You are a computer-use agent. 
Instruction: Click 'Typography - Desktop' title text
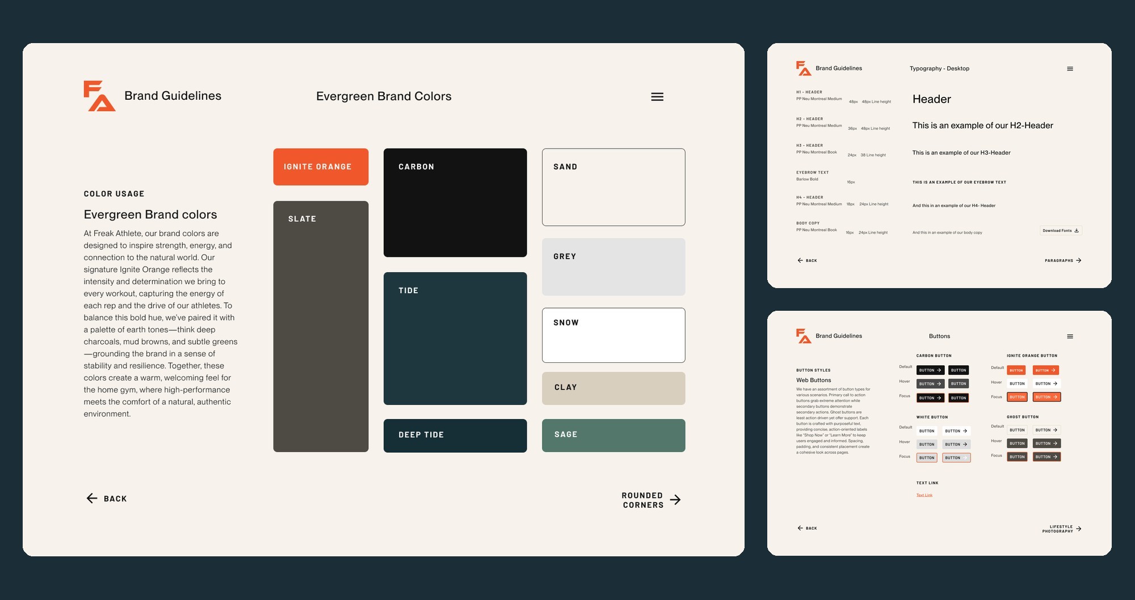(939, 69)
